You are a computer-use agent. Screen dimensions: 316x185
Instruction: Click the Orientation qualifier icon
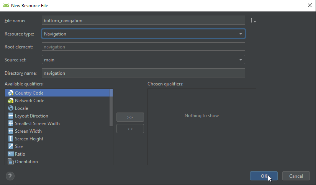tap(10, 161)
